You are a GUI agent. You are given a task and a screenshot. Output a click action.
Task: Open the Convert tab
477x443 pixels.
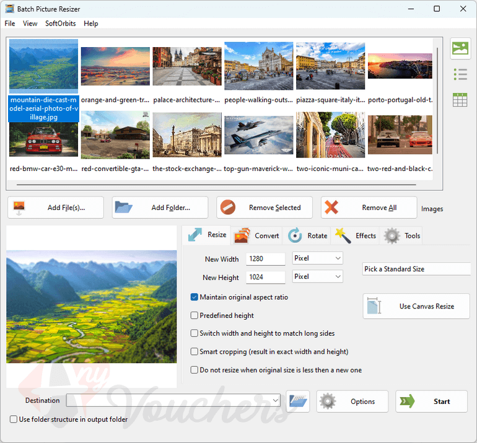click(257, 235)
